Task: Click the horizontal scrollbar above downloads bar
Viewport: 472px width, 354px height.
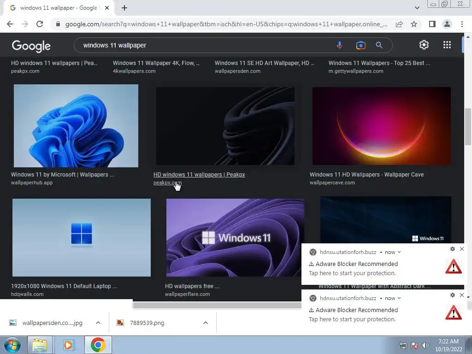Action: click(x=217, y=305)
